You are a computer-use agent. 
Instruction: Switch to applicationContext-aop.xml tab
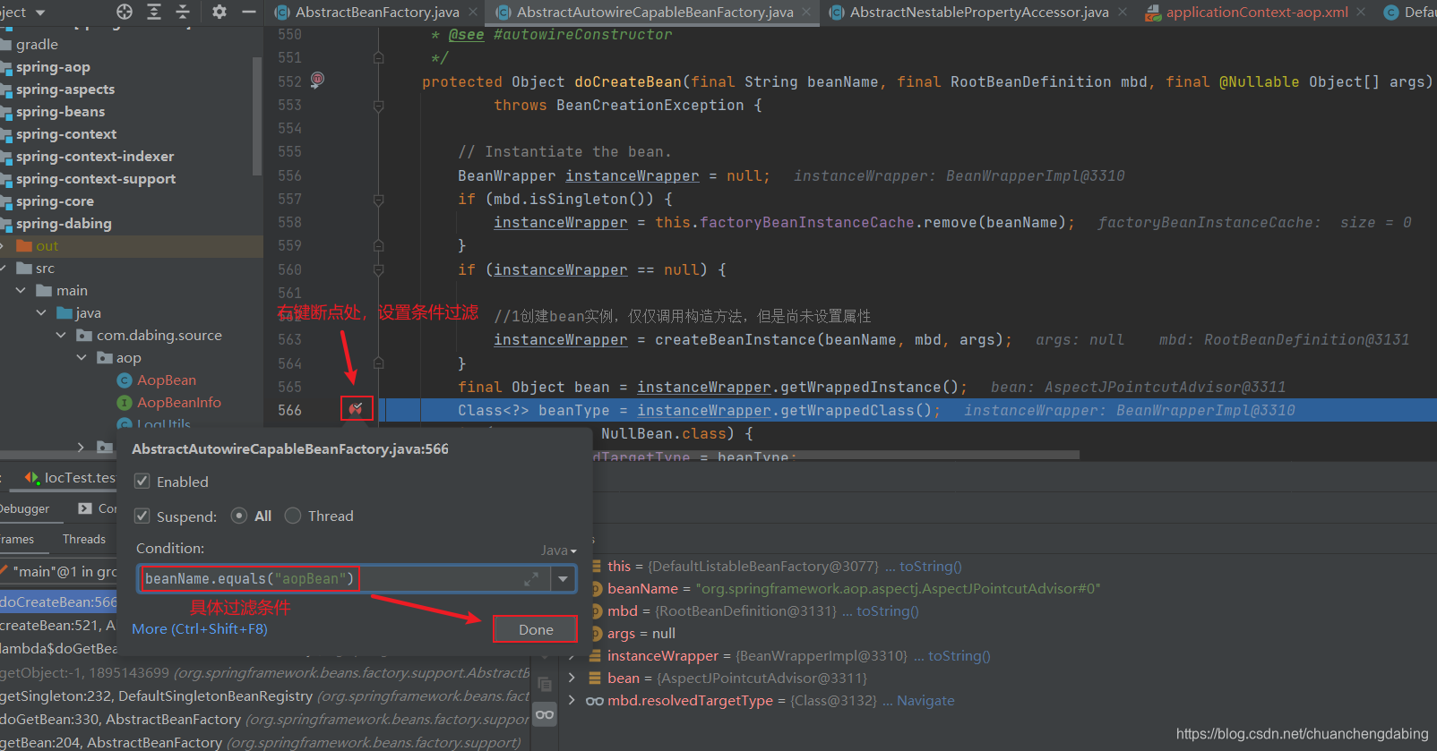click(x=1257, y=12)
